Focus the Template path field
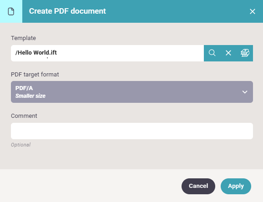This screenshot has height=202, width=263. (107, 53)
